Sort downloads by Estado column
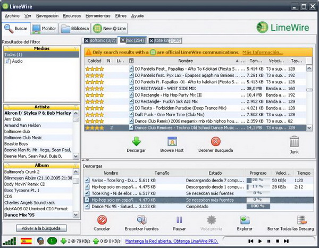The width and height of the screenshot is (319, 248). click(215, 173)
